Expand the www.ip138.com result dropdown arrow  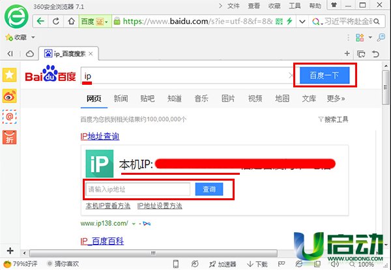tap(134, 224)
